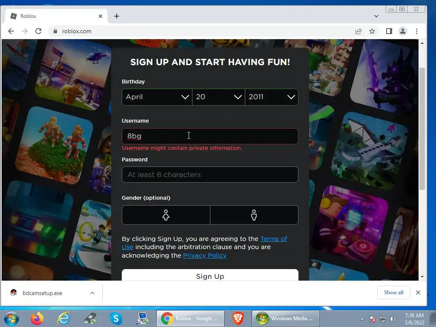Open the Privacy Policy link
This screenshot has height=327, width=436.
[x=205, y=255]
